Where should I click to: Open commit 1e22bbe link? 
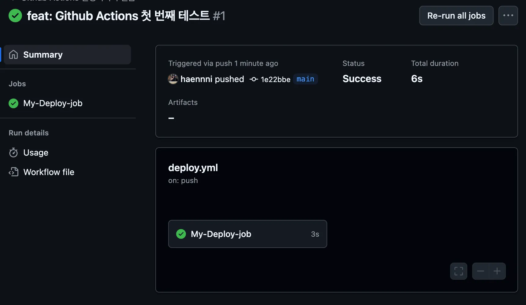(x=276, y=79)
